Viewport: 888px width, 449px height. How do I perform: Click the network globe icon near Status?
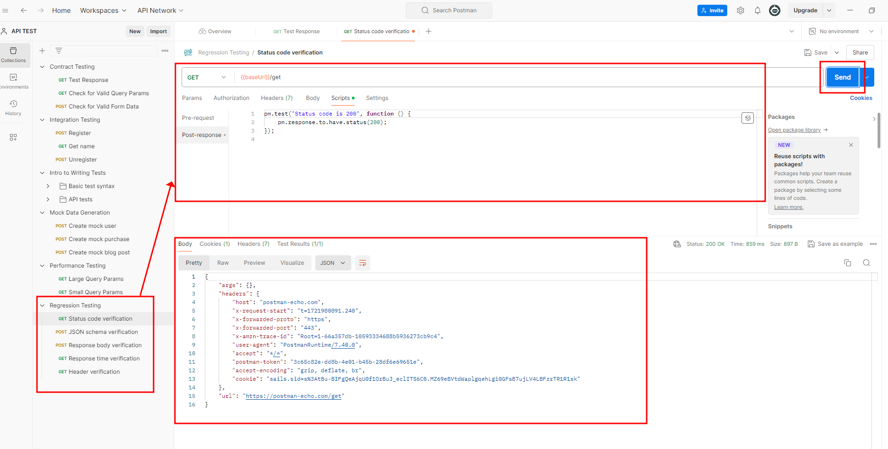coord(677,244)
